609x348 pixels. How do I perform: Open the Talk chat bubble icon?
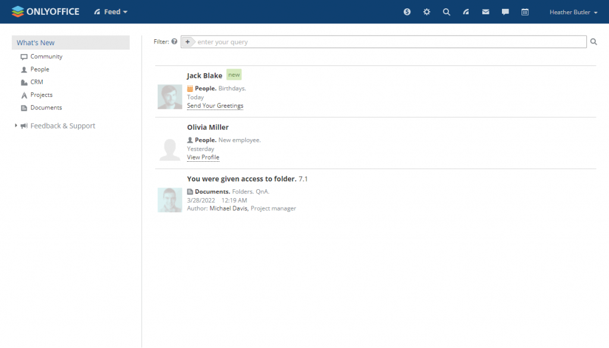pos(505,11)
